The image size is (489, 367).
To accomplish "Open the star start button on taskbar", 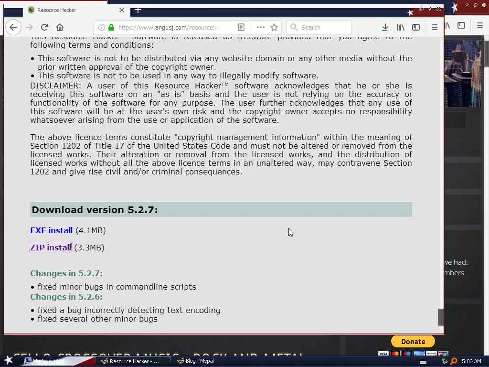I will tap(9, 360).
